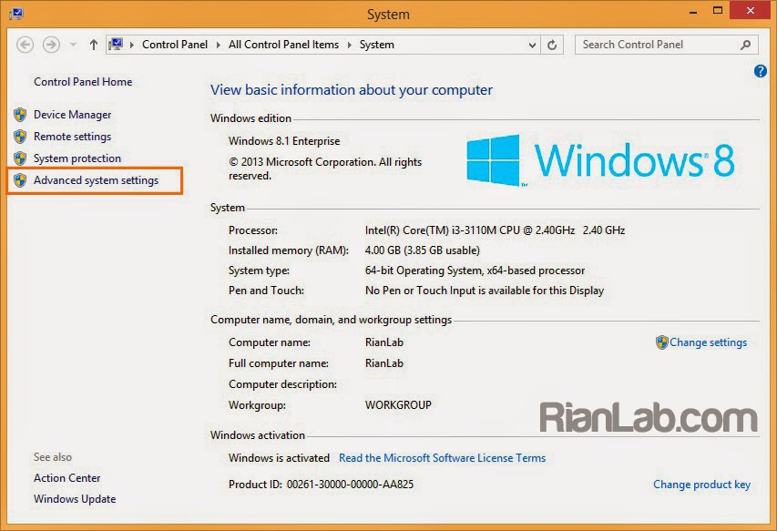Image resolution: width=777 pixels, height=531 pixels.
Task: Open the Microsoft Software License Terms link
Action: coord(443,457)
